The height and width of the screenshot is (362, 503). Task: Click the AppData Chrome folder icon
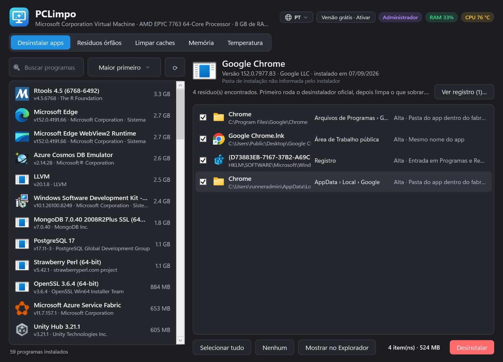[219, 182]
